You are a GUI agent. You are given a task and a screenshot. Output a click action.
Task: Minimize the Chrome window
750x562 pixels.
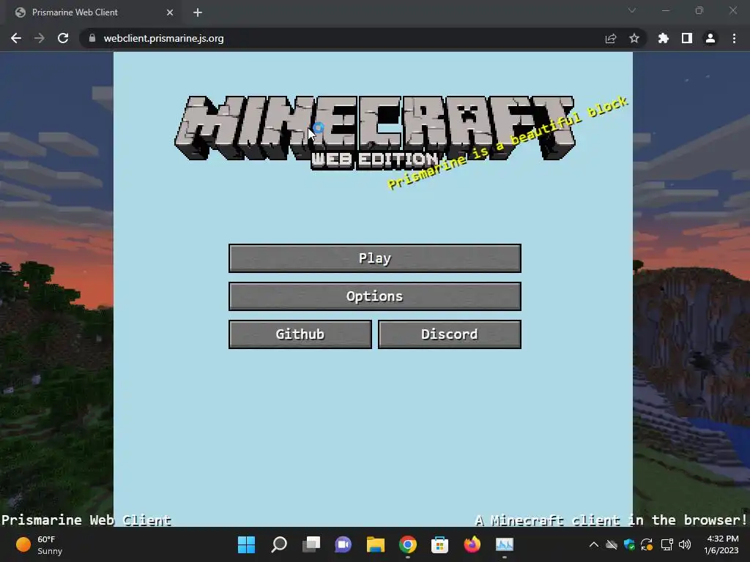(665, 10)
